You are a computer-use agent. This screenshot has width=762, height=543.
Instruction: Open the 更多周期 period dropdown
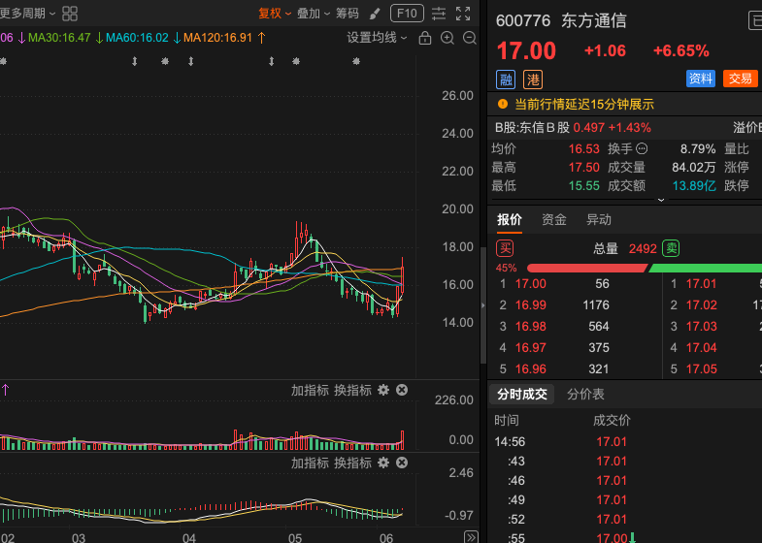(27, 14)
